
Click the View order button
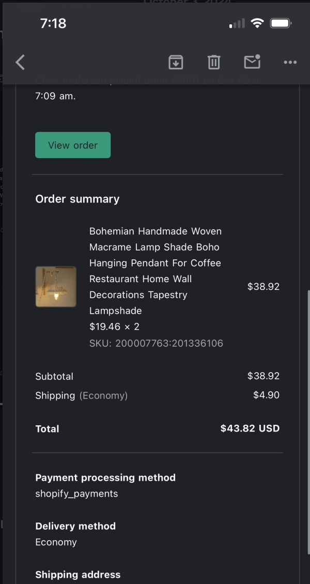pos(73,145)
